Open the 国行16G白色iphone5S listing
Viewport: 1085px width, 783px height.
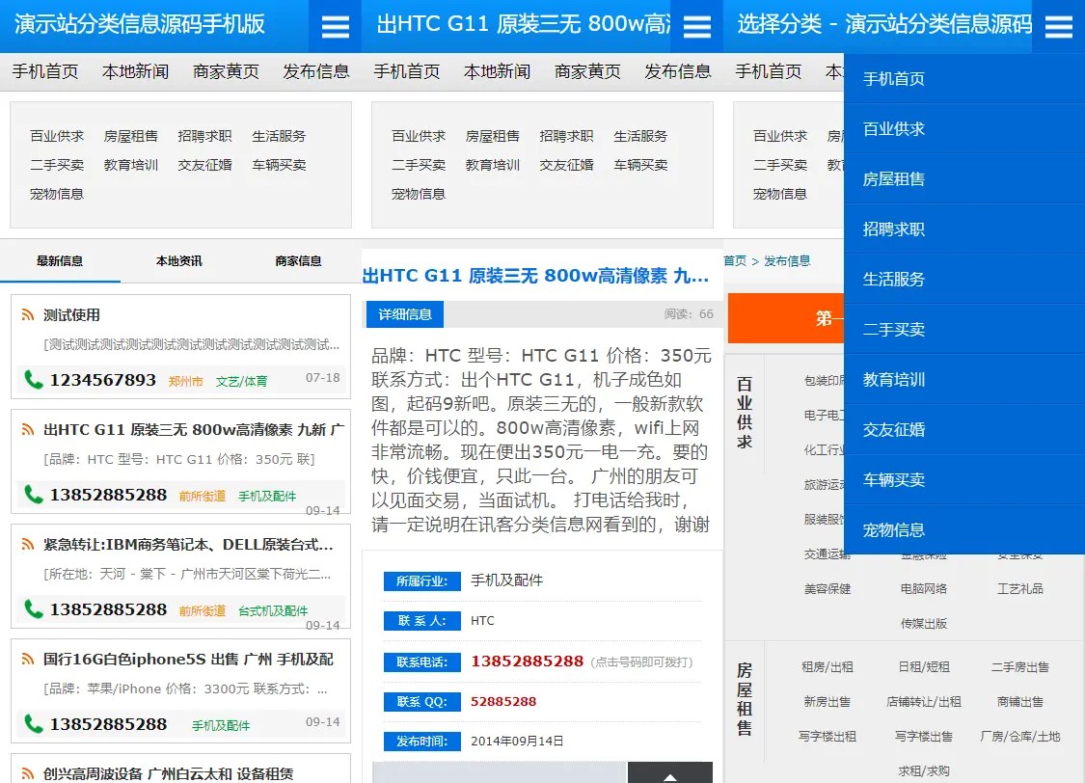click(188, 660)
